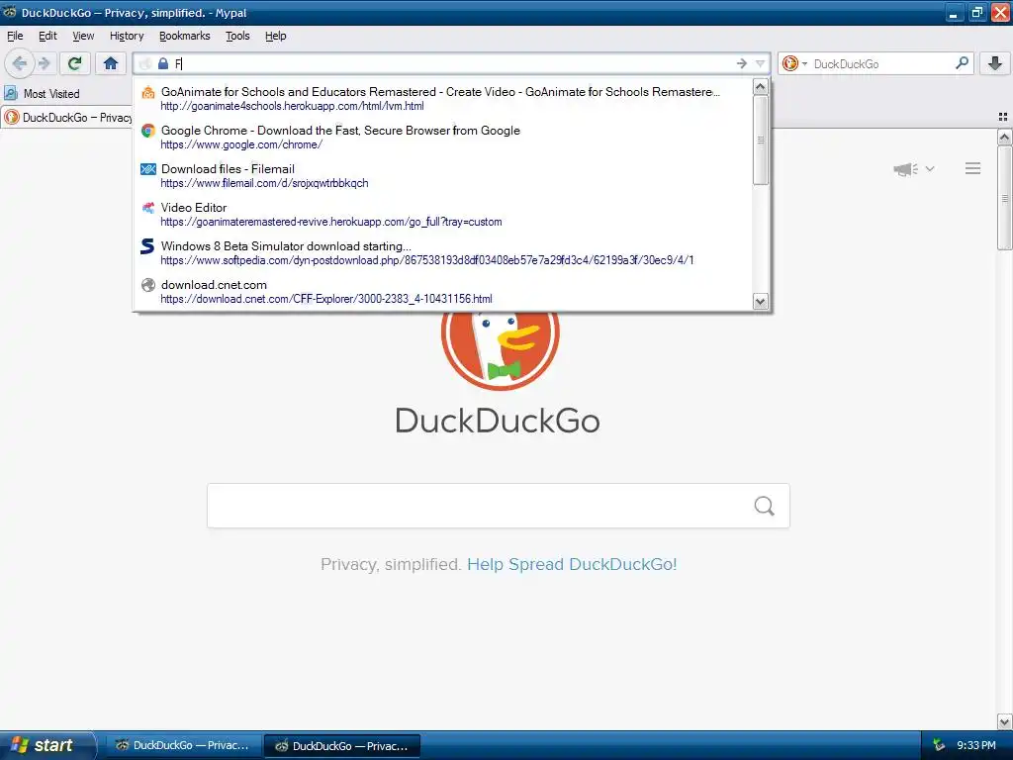Click the globe favicon beside download.cnet.com
The image size is (1013, 760).
tap(148, 285)
